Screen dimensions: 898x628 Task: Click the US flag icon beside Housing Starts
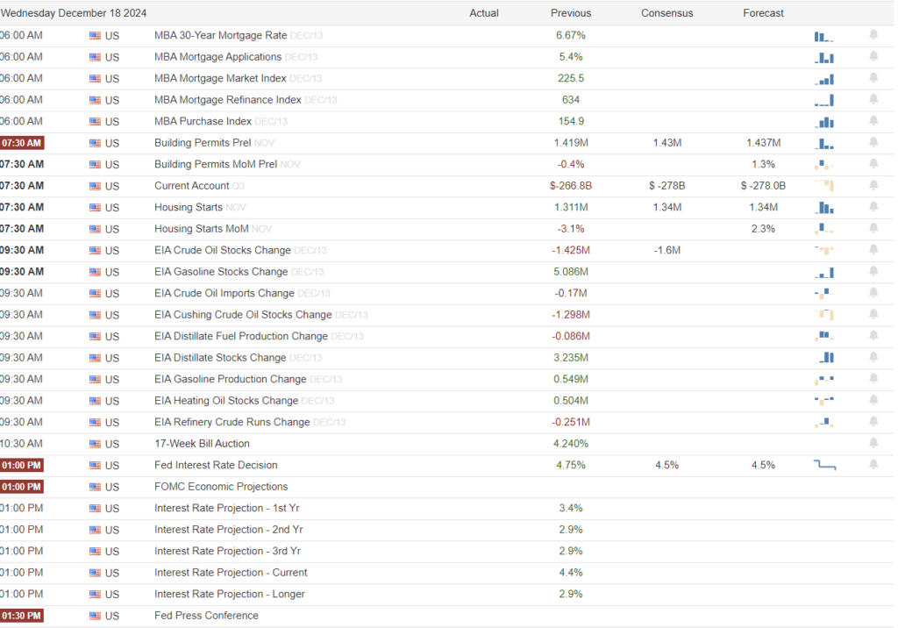click(95, 207)
